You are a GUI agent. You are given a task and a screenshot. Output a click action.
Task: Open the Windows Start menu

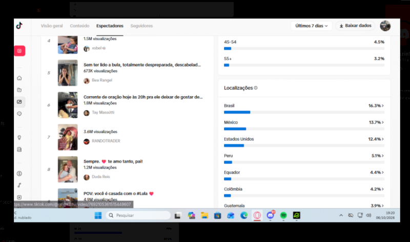[x=98, y=215]
